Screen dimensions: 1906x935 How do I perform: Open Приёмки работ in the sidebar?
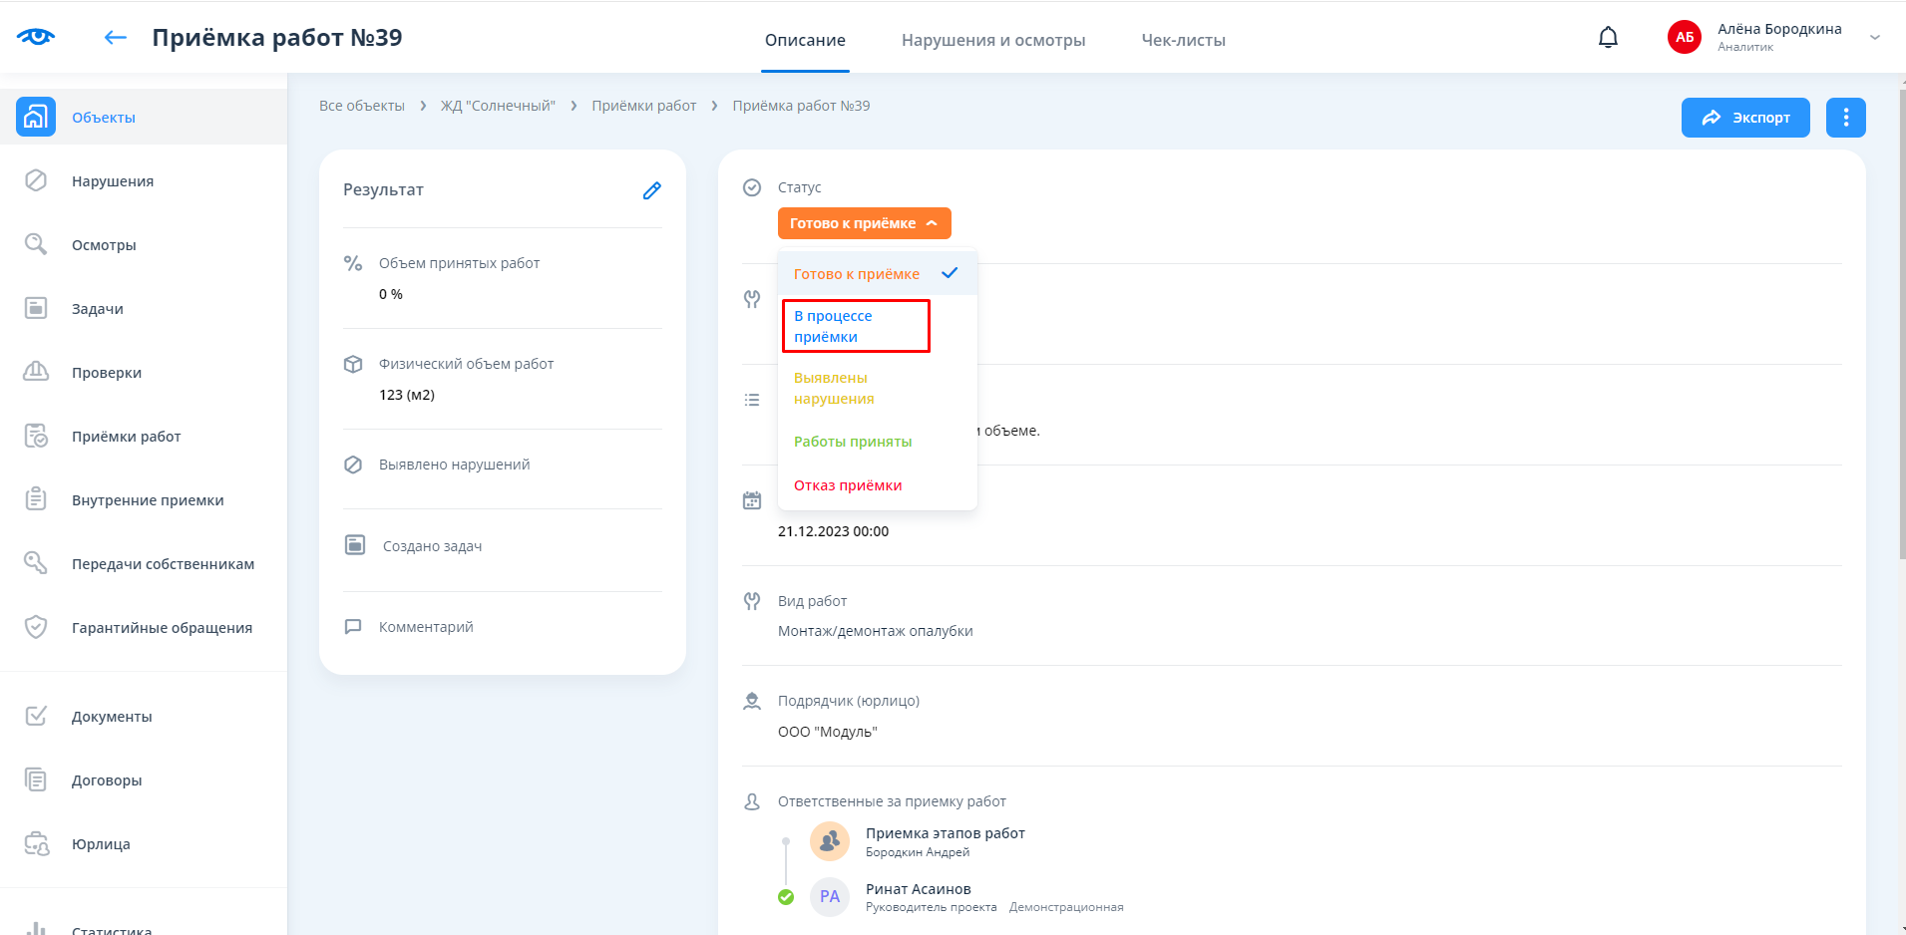point(126,437)
